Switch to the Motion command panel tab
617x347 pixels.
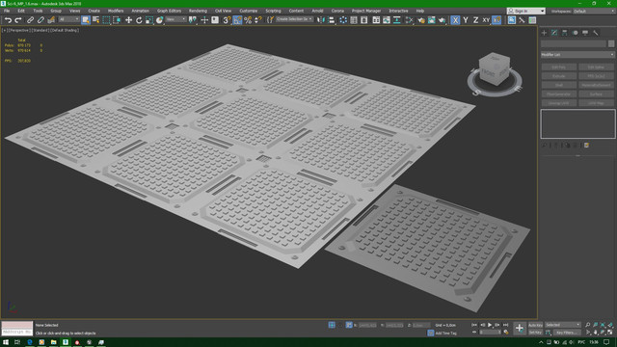[576, 33]
